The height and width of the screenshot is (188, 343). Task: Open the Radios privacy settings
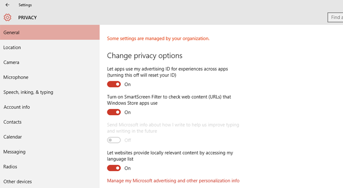click(x=49, y=167)
